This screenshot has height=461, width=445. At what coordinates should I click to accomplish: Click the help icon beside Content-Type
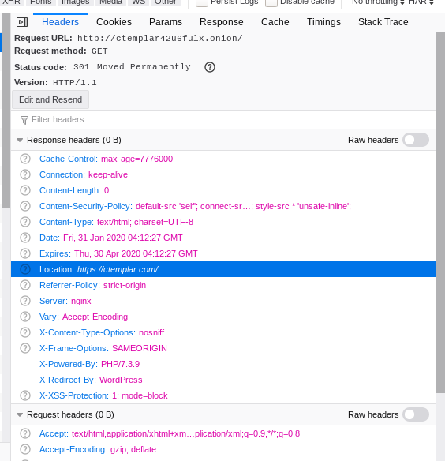click(x=25, y=222)
